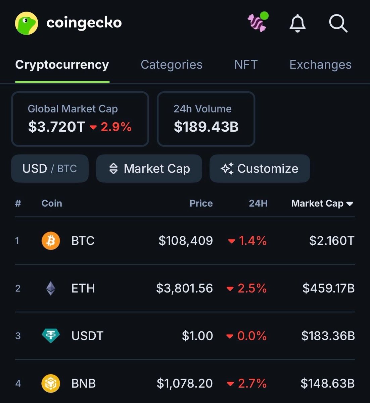Screen dimensions: 370x403
Task: Switch to the Categories tab
Action: (171, 65)
